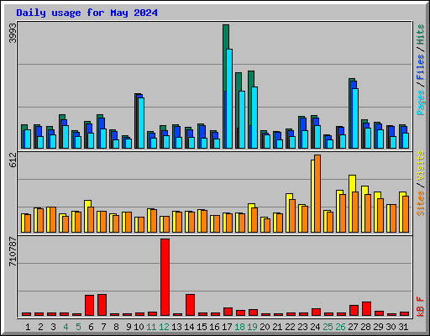430x336 pixels.
Task: Click the red kB bar for day 6
Action: pyautogui.click(x=89, y=305)
